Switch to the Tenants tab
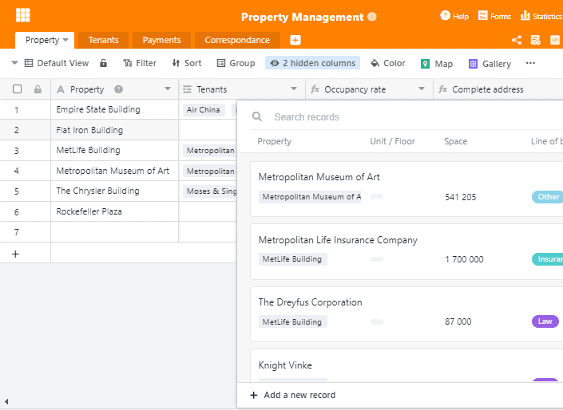Image resolution: width=563 pixels, height=410 pixels. [103, 40]
